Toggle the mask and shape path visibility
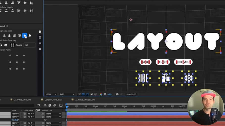This screenshot has width=225, height=126. click(87, 94)
